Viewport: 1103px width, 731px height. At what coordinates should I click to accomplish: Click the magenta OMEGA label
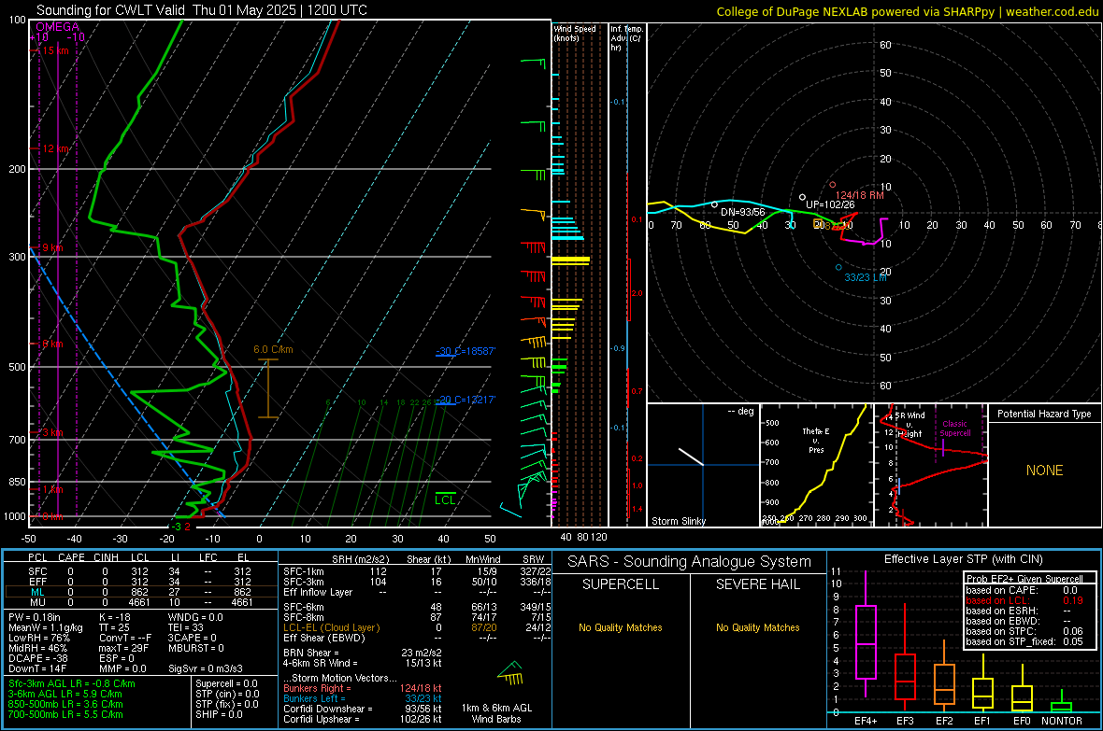point(57,27)
